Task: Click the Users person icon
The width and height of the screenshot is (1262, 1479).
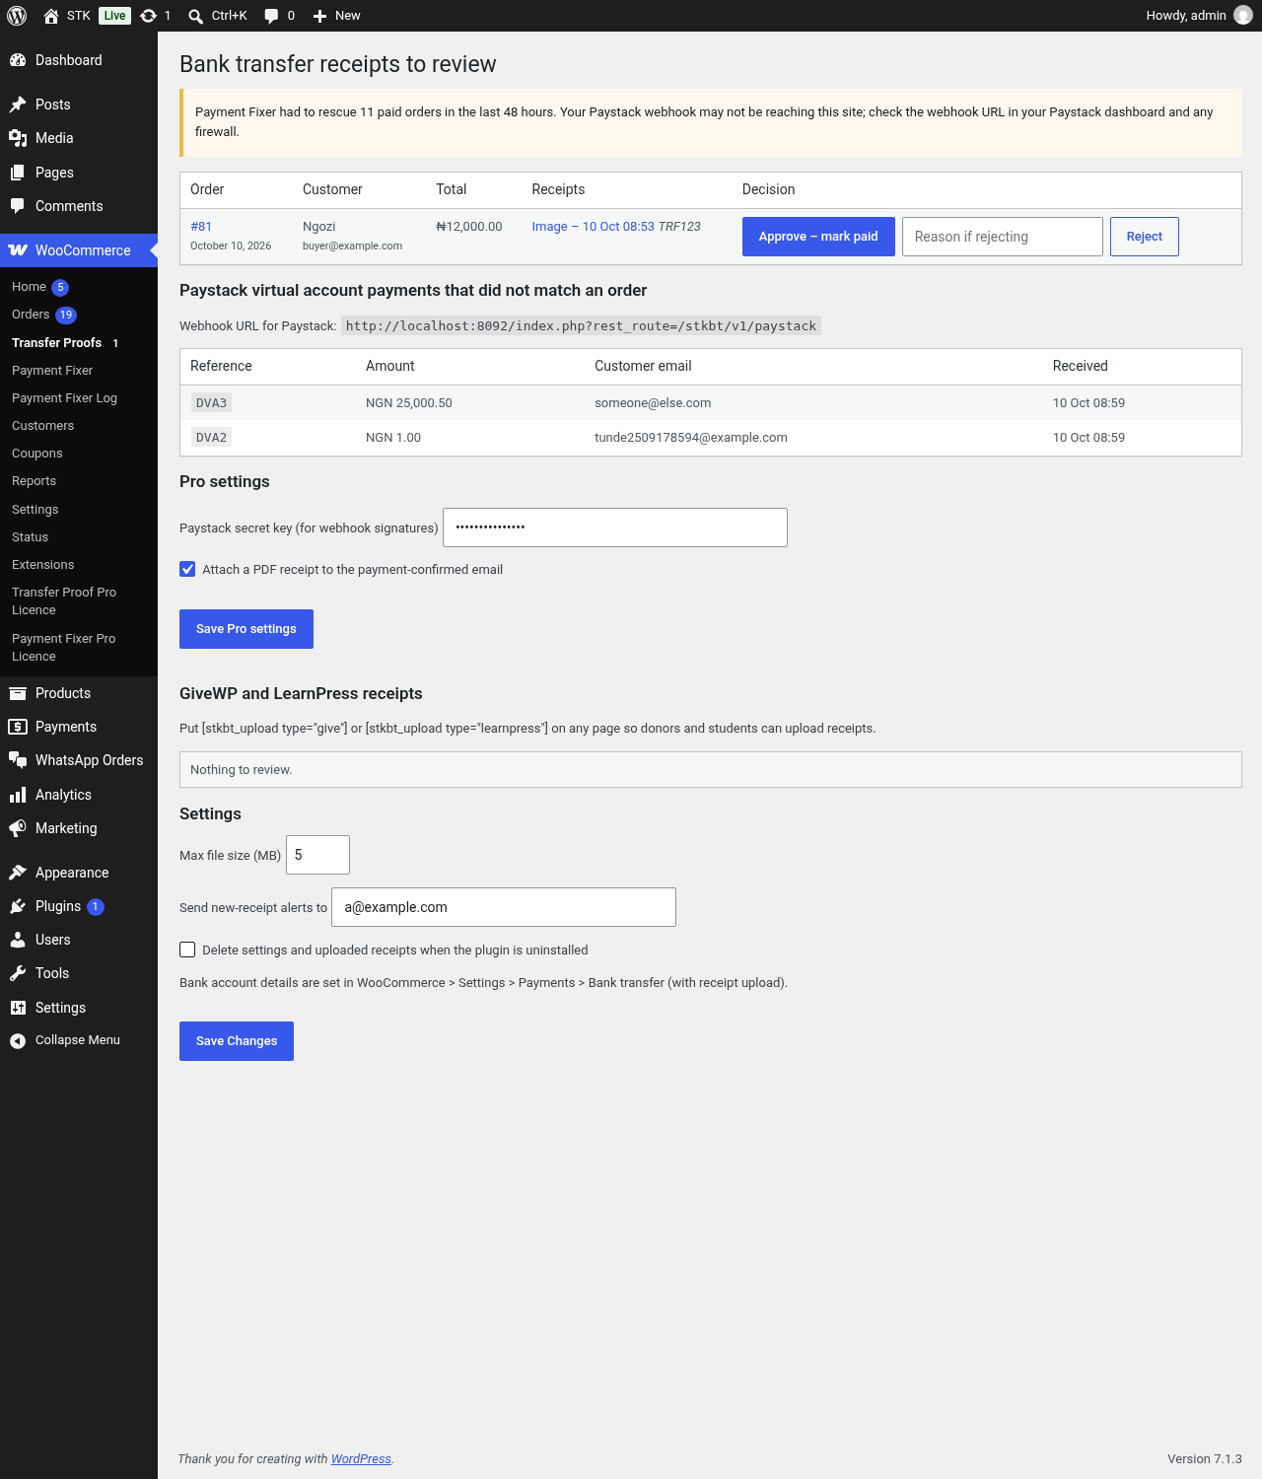Action: [x=18, y=940]
